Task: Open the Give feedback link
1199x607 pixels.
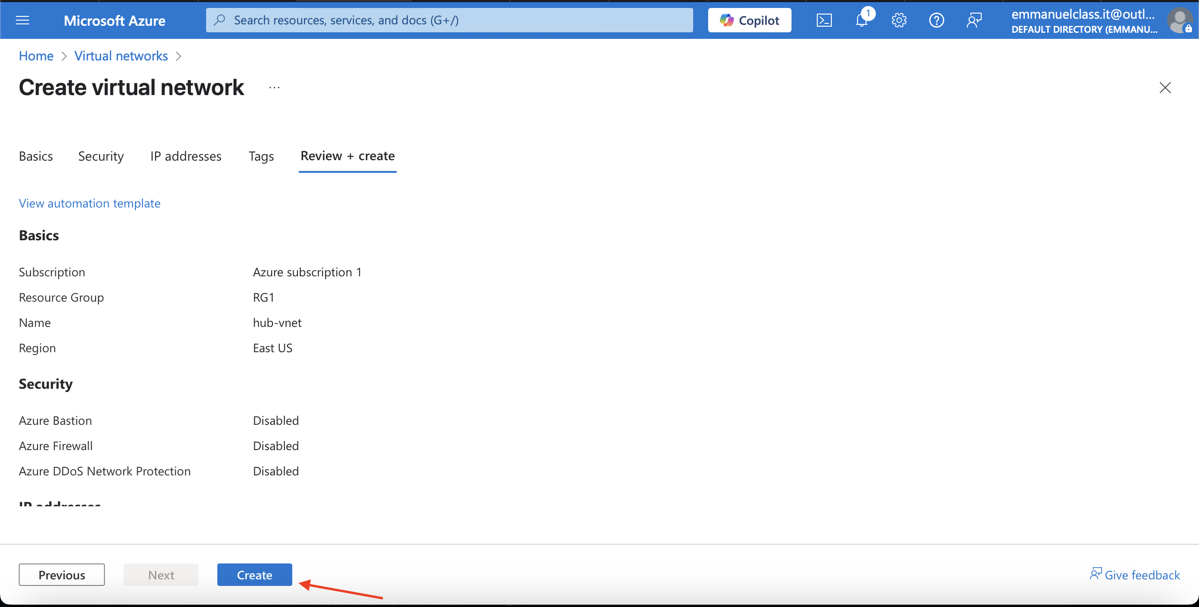Action: [x=1135, y=575]
